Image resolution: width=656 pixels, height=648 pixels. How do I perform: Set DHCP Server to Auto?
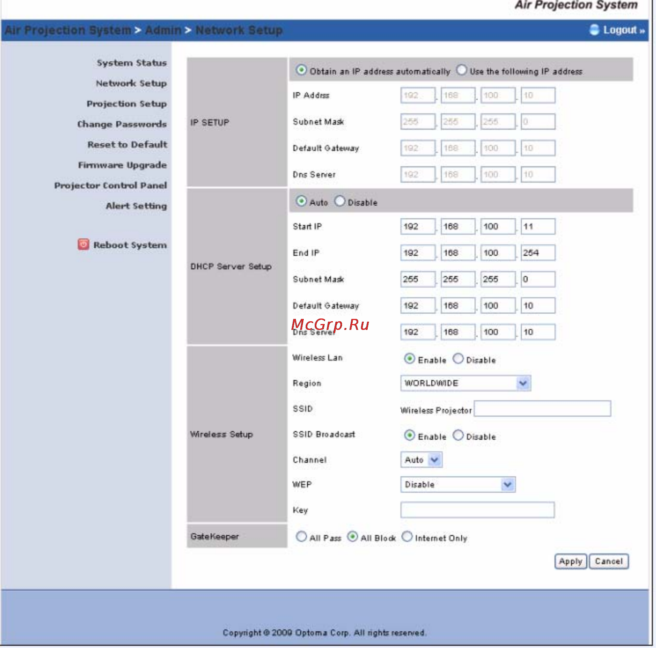pyautogui.click(x=301, y=201)
